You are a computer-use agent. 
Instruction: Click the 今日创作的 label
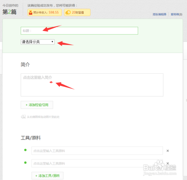tap(10, 6)
